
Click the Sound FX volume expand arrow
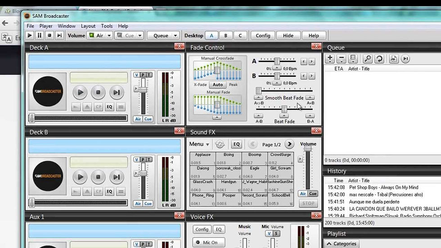(300, 159)
